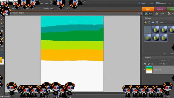Show Layer Styles in Effects panel
The width and height of the screenshot is (174, 98).
(149, 23)
